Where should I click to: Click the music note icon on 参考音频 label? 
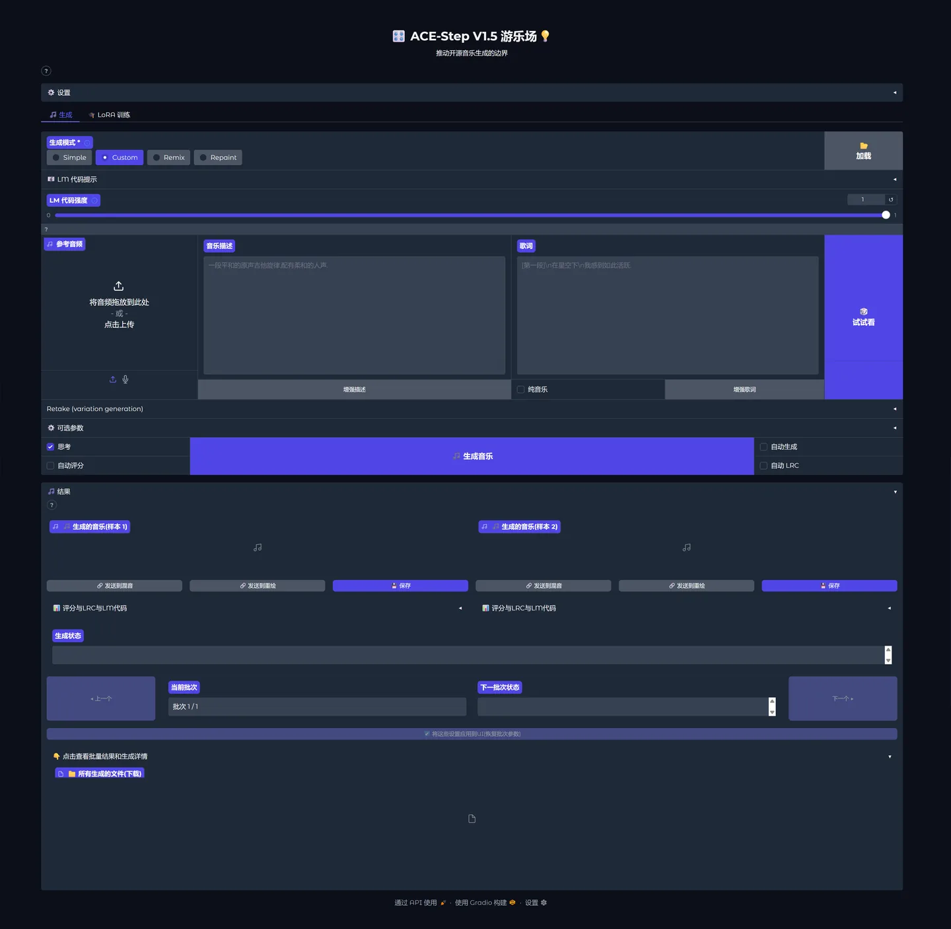tap(50, 244)
